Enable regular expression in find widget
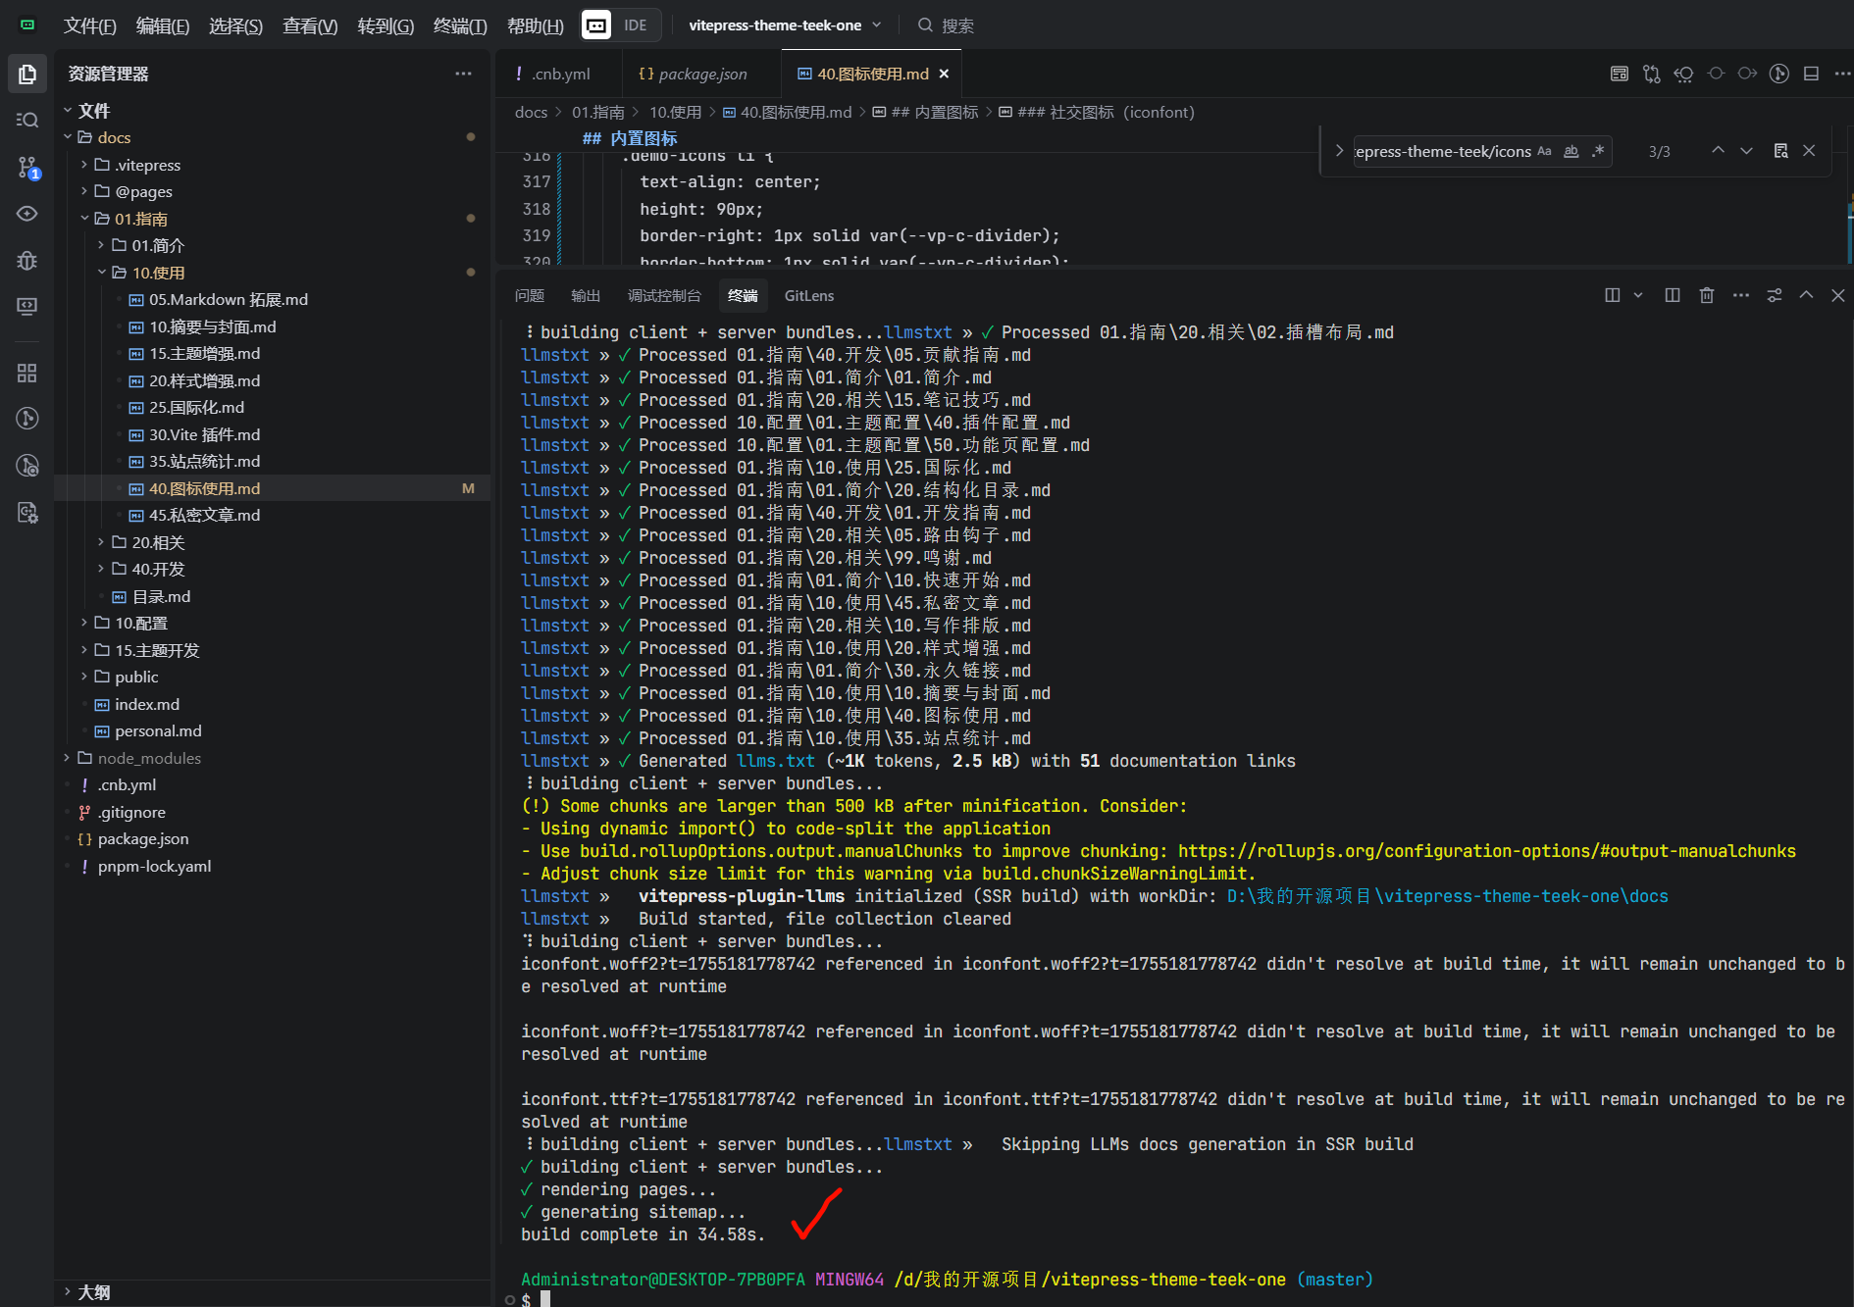 pyautogui.click(x=1598, y=151)
